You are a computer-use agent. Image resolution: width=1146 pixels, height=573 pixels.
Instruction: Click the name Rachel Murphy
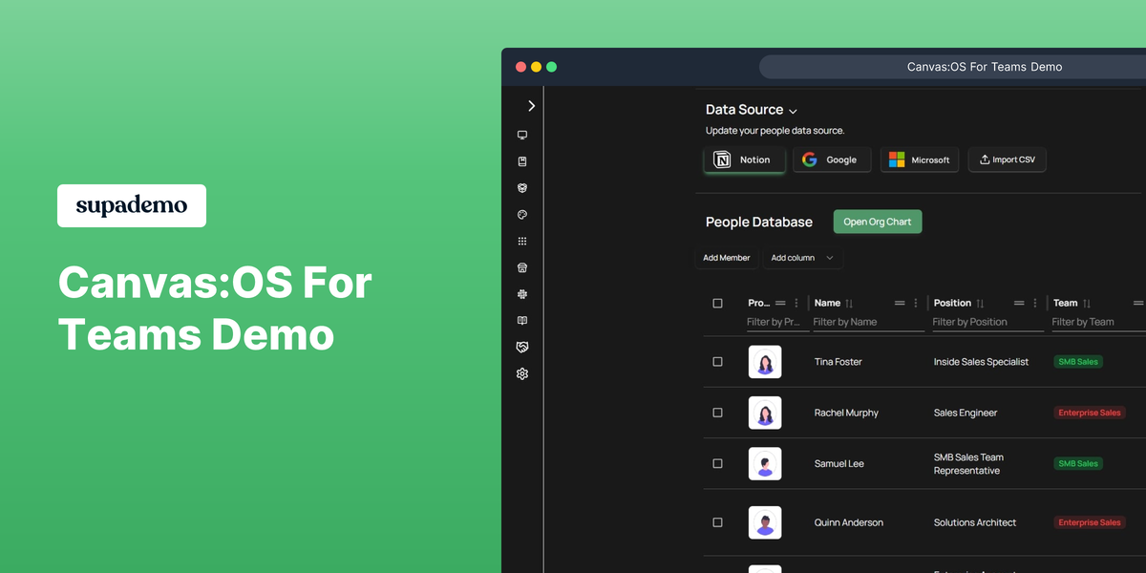[x=846, y=413]
